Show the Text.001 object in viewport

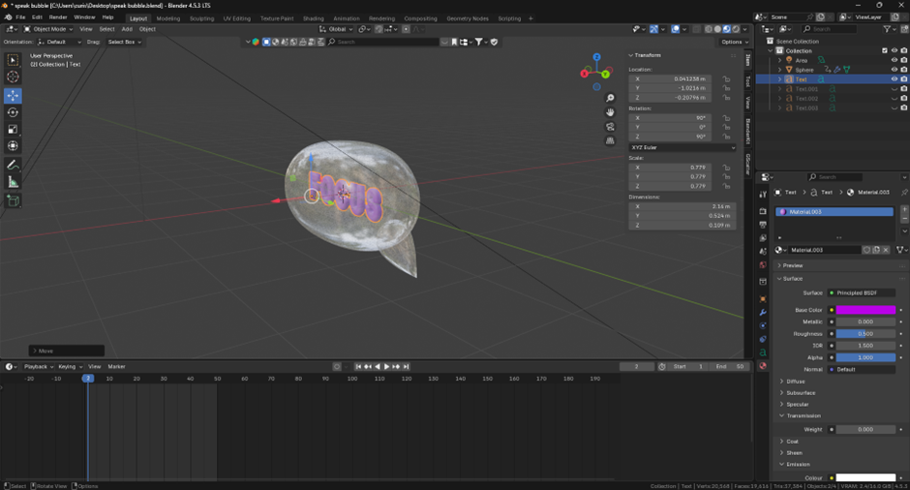pyautogui.click(x=894, y=89)
